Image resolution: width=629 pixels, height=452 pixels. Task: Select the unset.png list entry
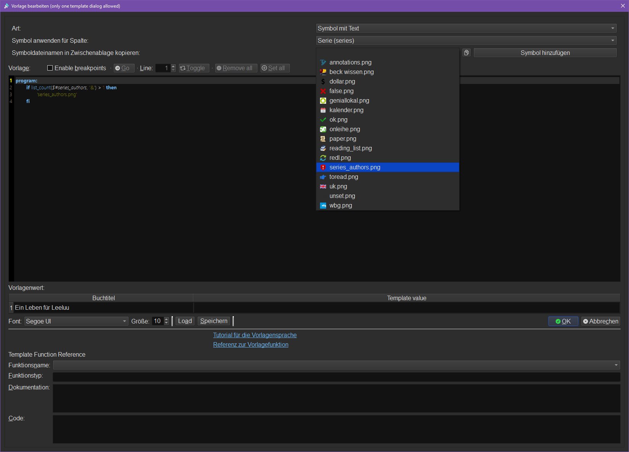pos(342,196)
